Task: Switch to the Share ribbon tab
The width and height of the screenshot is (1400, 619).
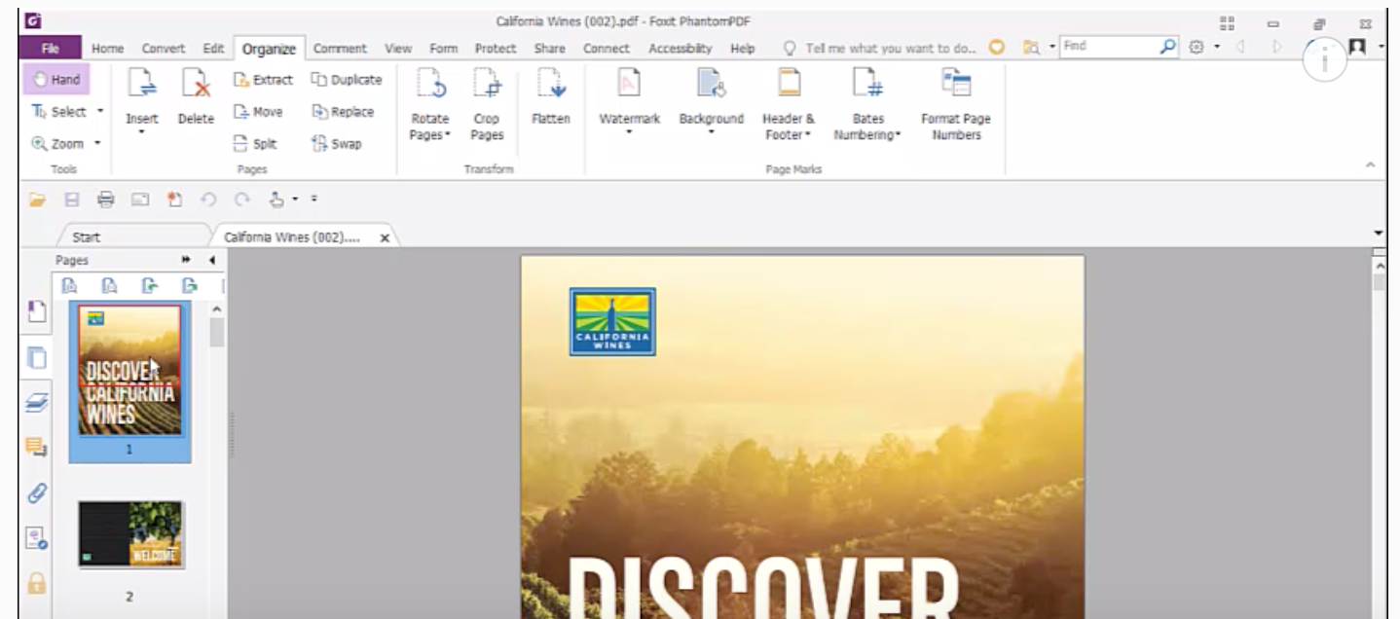Action: click(x=550, y=49)
